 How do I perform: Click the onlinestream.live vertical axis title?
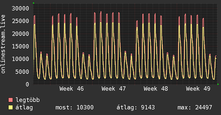3,44
